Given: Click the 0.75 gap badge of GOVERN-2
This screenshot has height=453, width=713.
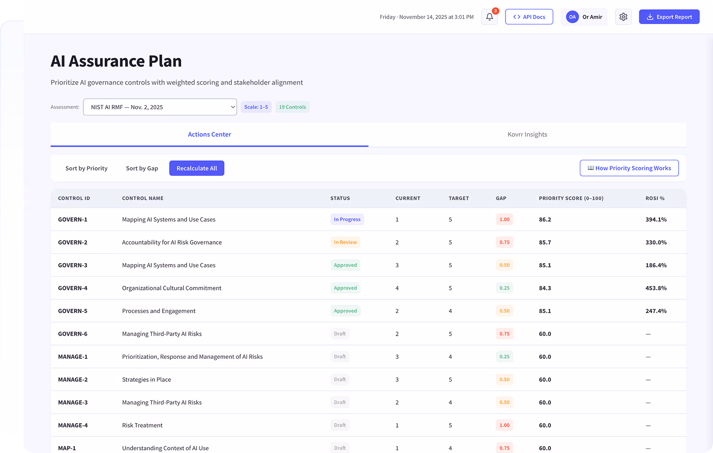Looking at the screenshot, I should point(504,242).
